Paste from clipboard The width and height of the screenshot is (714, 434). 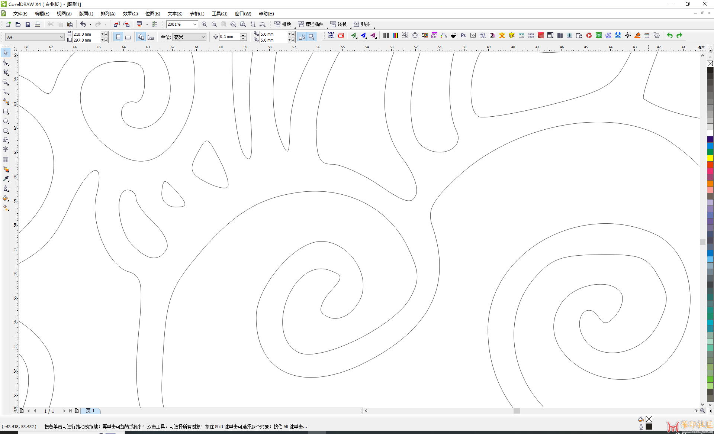tap(70, 24)
